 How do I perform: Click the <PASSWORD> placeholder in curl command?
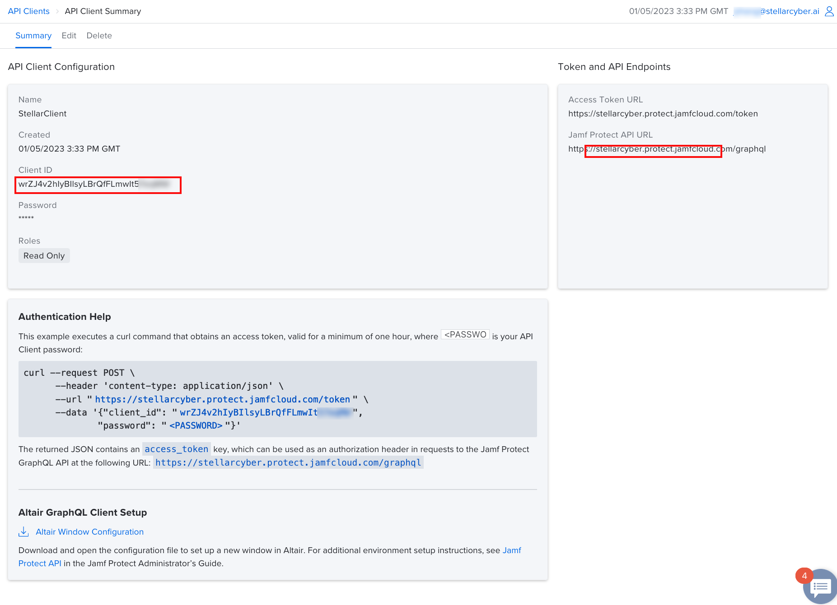196,425
